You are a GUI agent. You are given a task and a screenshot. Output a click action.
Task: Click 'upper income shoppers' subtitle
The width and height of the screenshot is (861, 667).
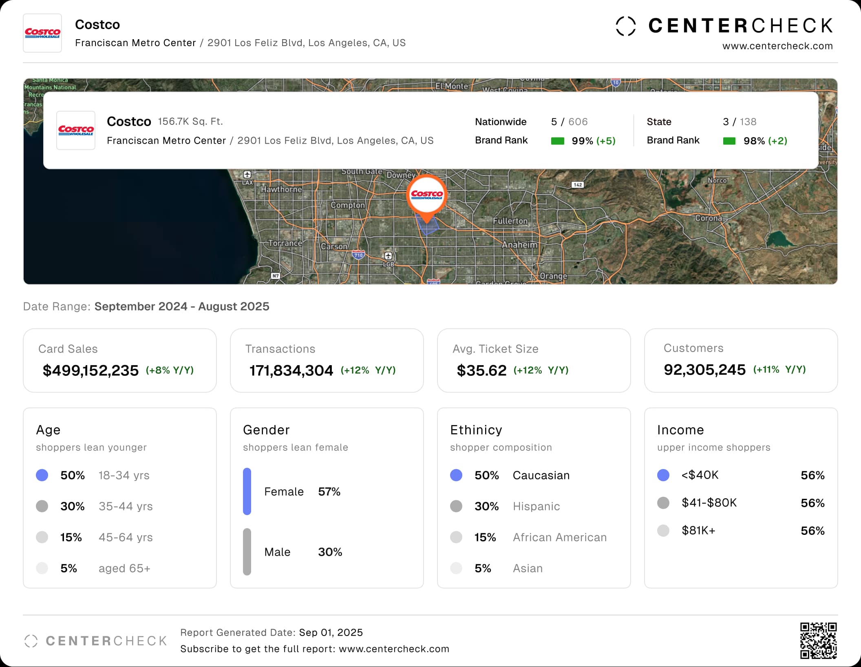tap(713, 448)
